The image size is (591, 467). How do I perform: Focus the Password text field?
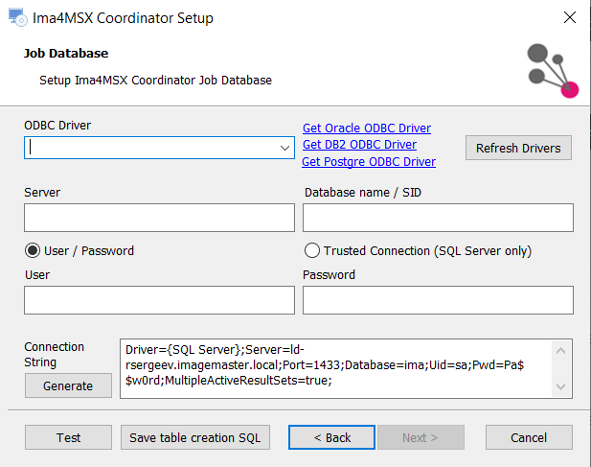[438, 300]
